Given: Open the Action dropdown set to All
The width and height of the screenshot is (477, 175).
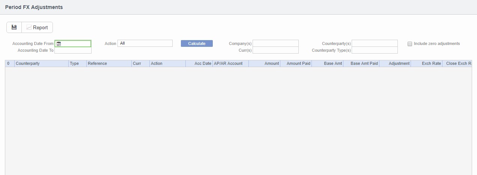Looking at the screenshot, I should coord(145,43).
